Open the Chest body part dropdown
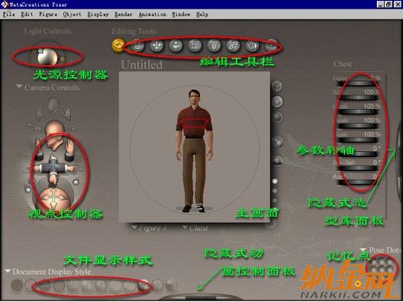 pyautogui.click(x=194, y=229)
